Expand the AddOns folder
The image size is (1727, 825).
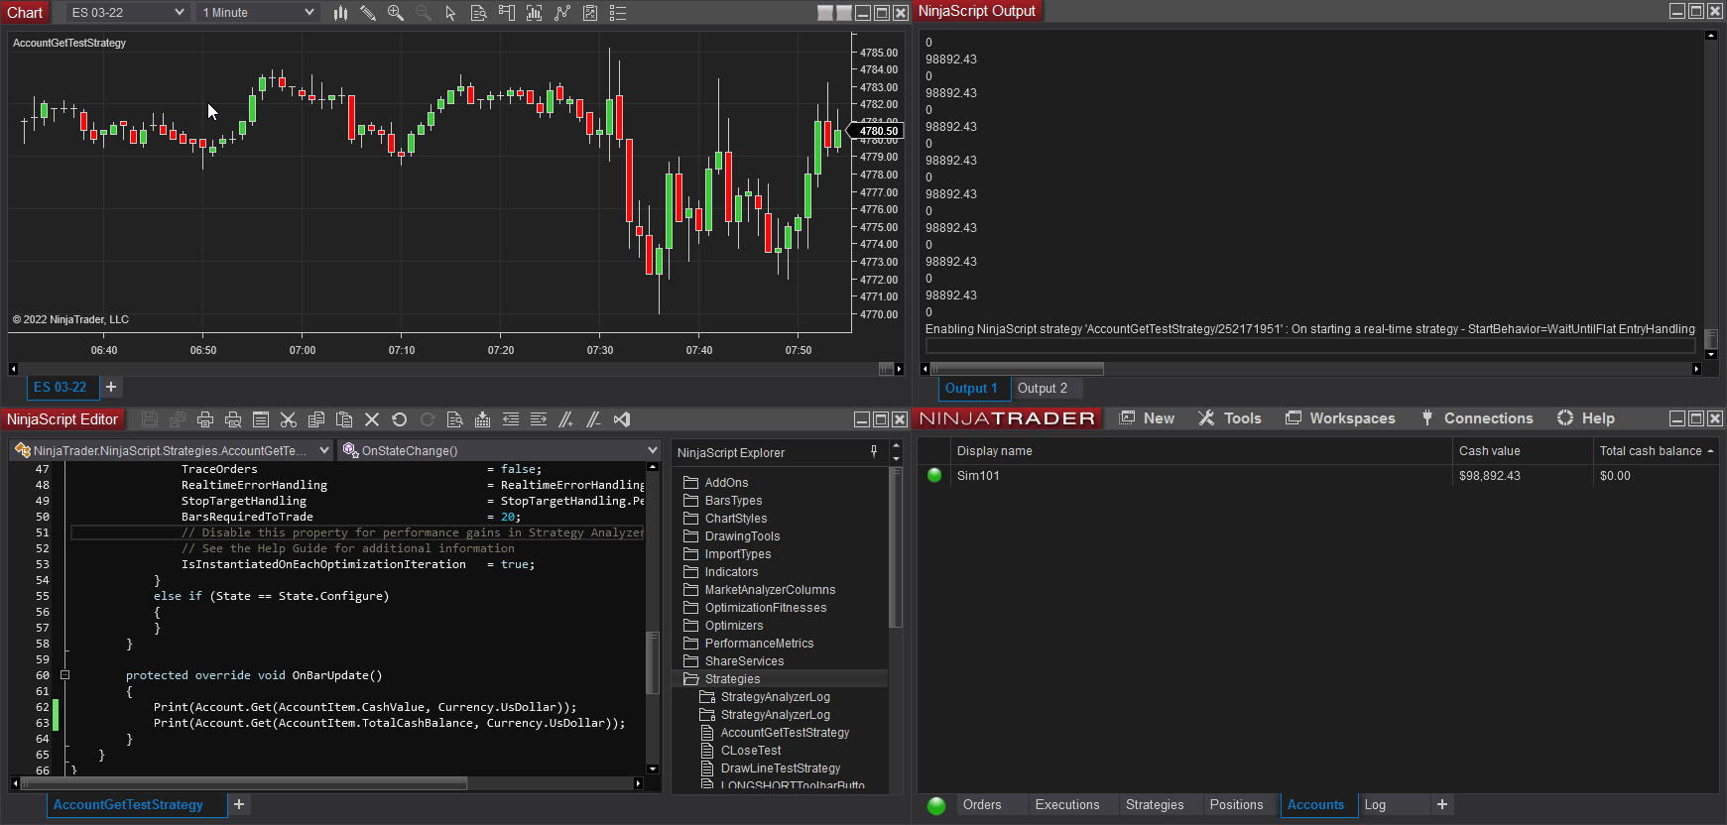tap(715, 483)
